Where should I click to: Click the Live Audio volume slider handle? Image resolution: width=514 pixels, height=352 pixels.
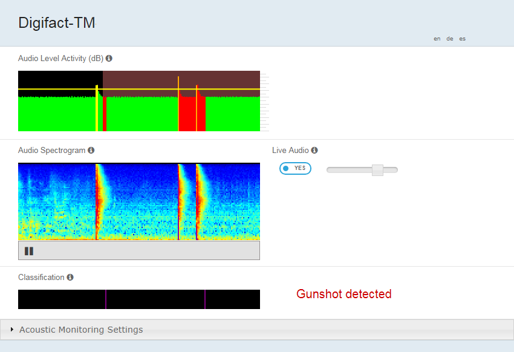point(377,170)
